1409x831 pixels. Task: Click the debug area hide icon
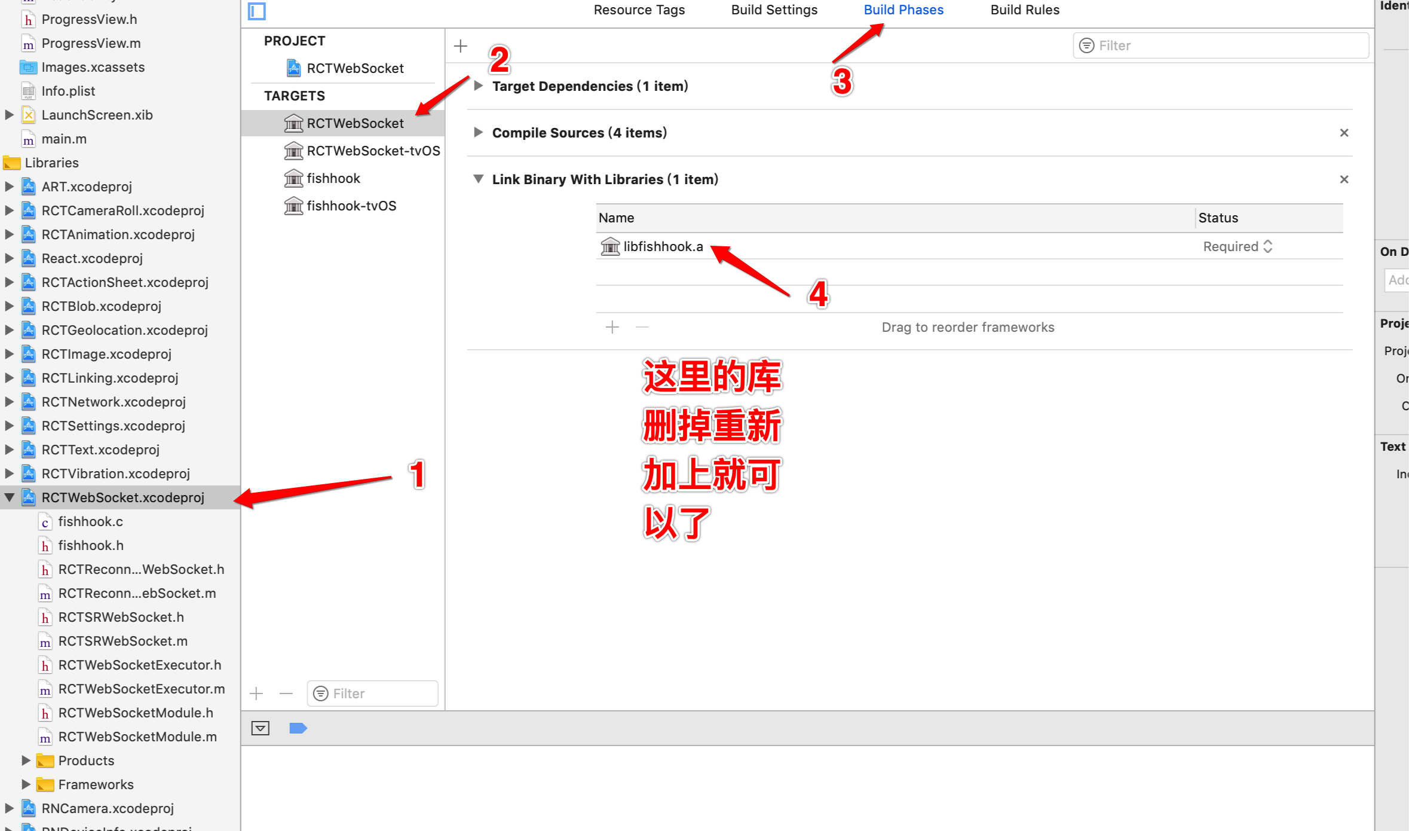click(x=261, y=728)
